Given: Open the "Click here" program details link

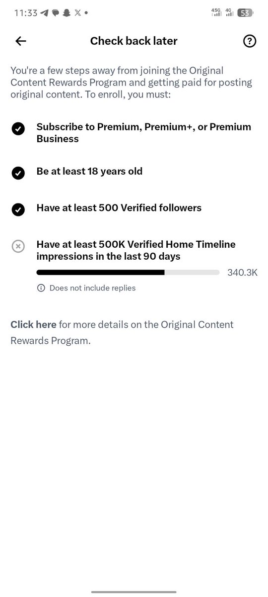Looking at the screenshot, I should [x=34, y=324].
